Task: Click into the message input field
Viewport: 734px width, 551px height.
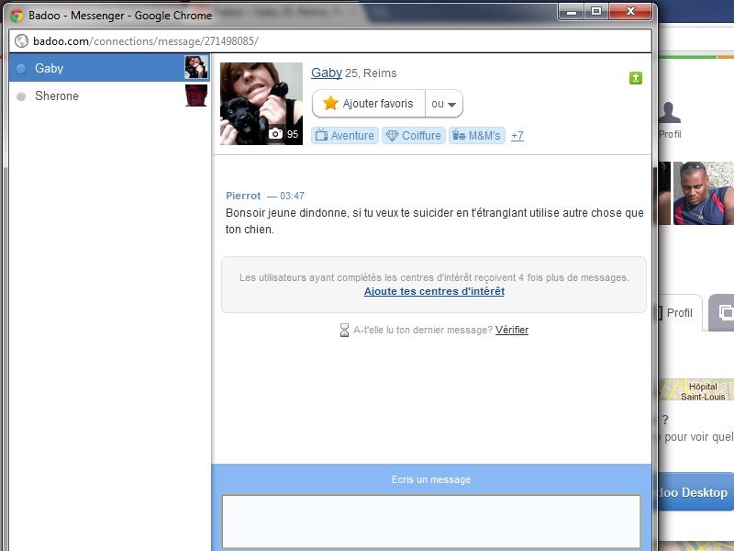Action: (431, 521)
